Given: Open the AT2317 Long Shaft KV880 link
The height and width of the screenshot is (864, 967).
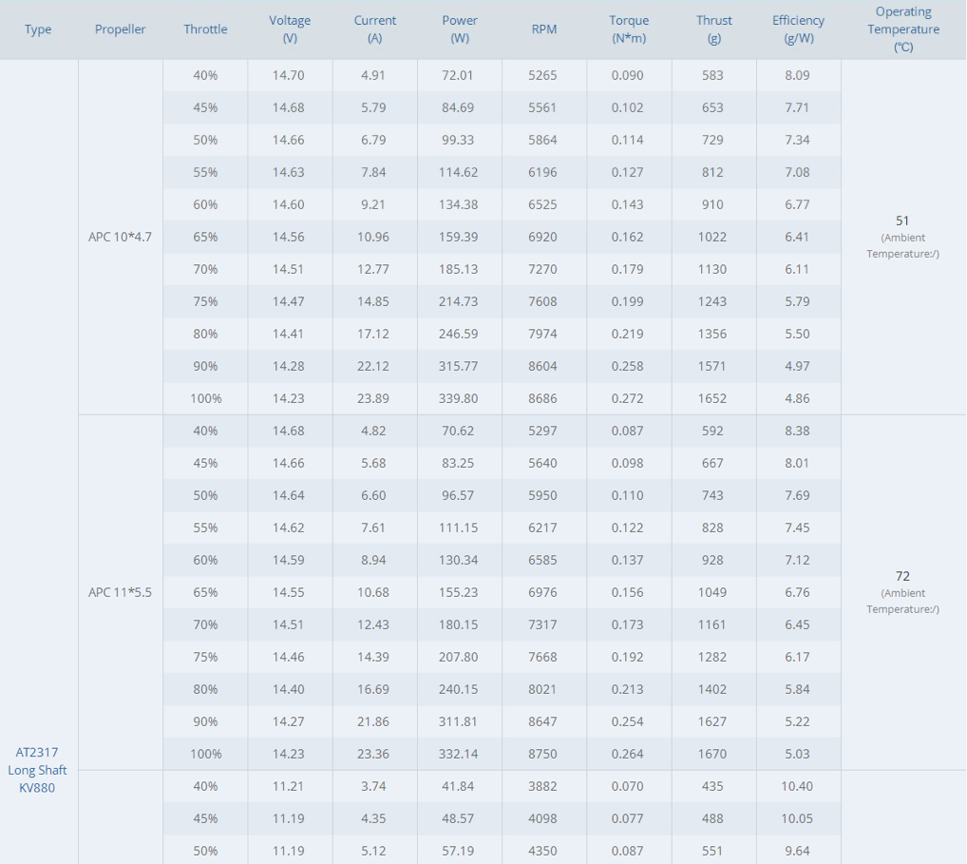Looking at the screenshot, I should point(37,770).
